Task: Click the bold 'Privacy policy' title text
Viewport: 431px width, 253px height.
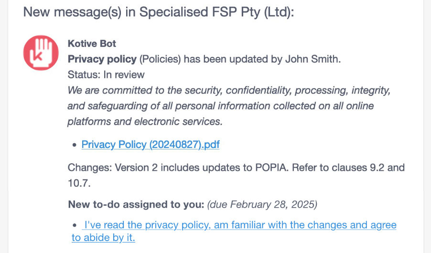Action: 102,59
